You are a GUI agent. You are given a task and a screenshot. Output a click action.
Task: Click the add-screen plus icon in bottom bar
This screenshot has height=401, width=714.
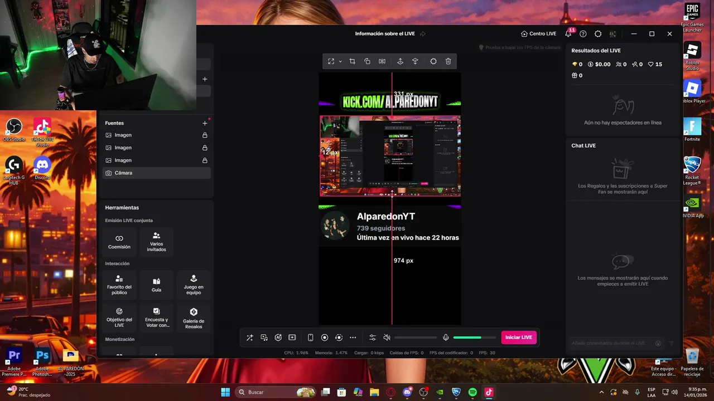coord(292,338)
